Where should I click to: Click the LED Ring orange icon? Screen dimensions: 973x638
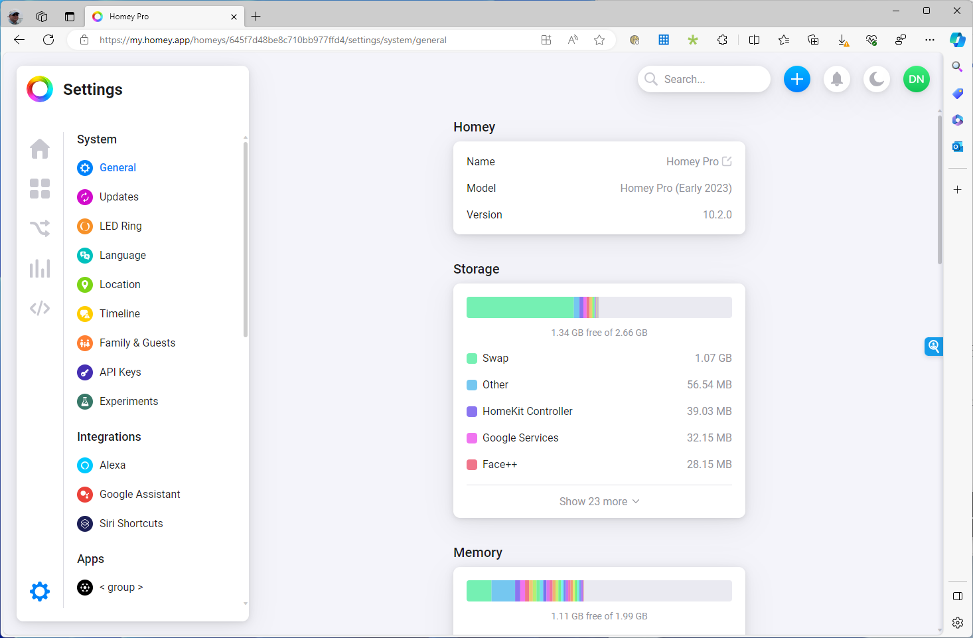click(85, 226)
